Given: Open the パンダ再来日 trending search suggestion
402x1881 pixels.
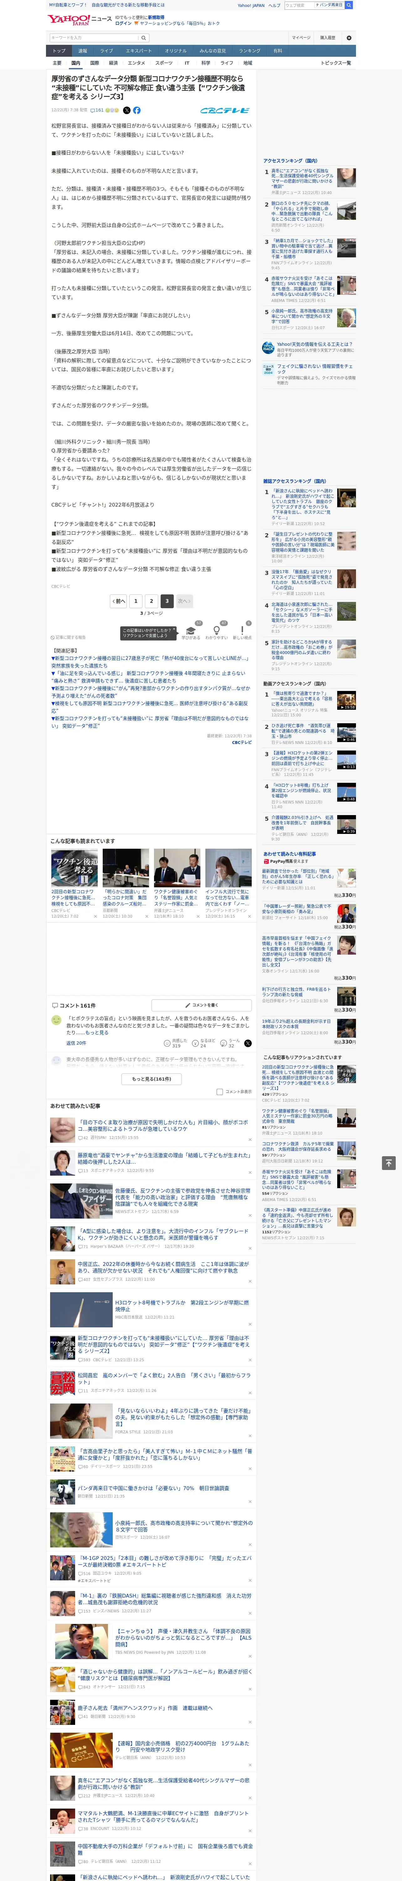Looking at the screenshot, I should pyautogui.click(x=330, y=5).
